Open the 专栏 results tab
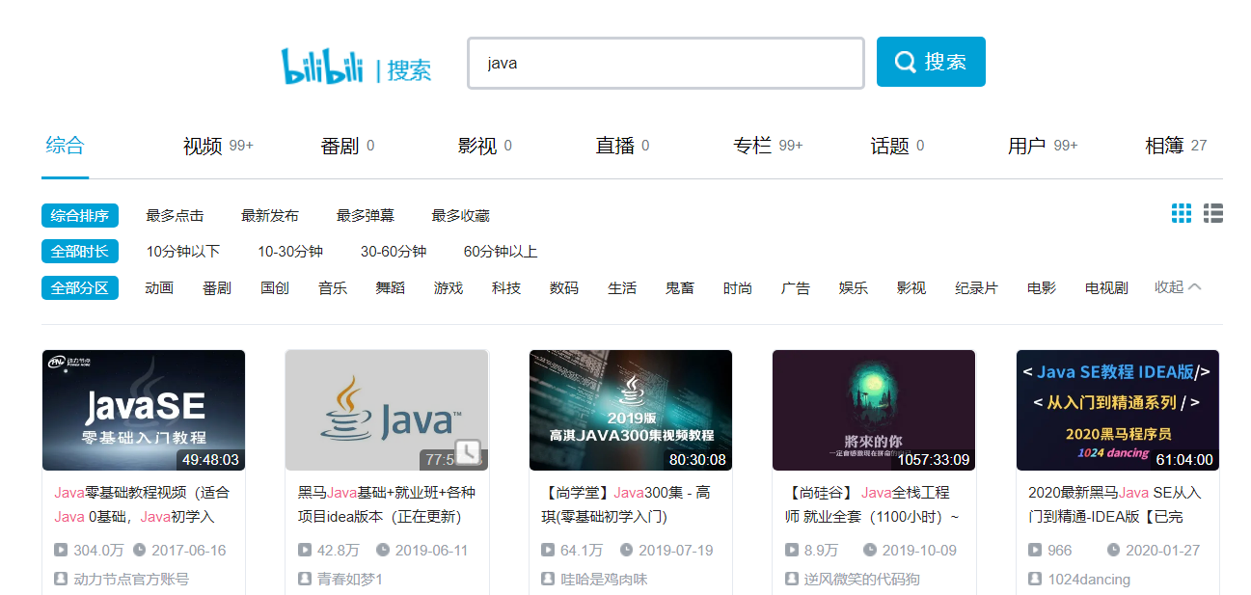 pyautogui.click(x=768, y=146)
